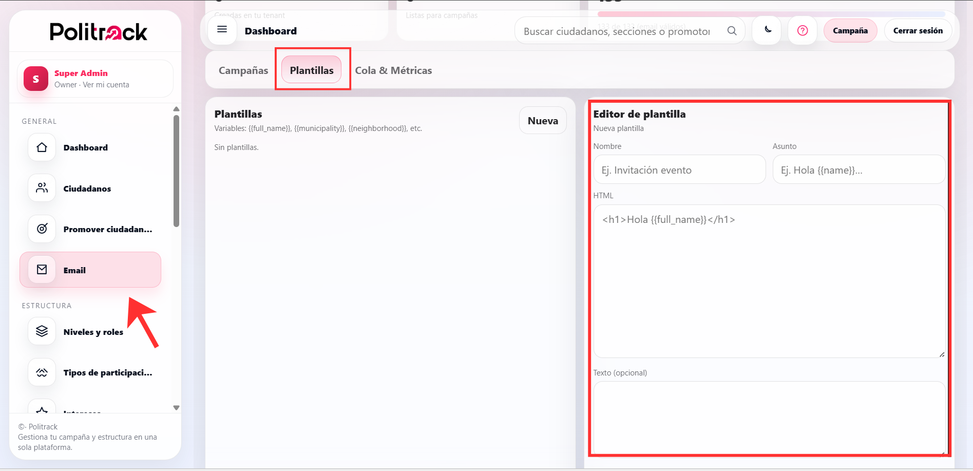Click the Campaña button in the header

coord(850,30)
